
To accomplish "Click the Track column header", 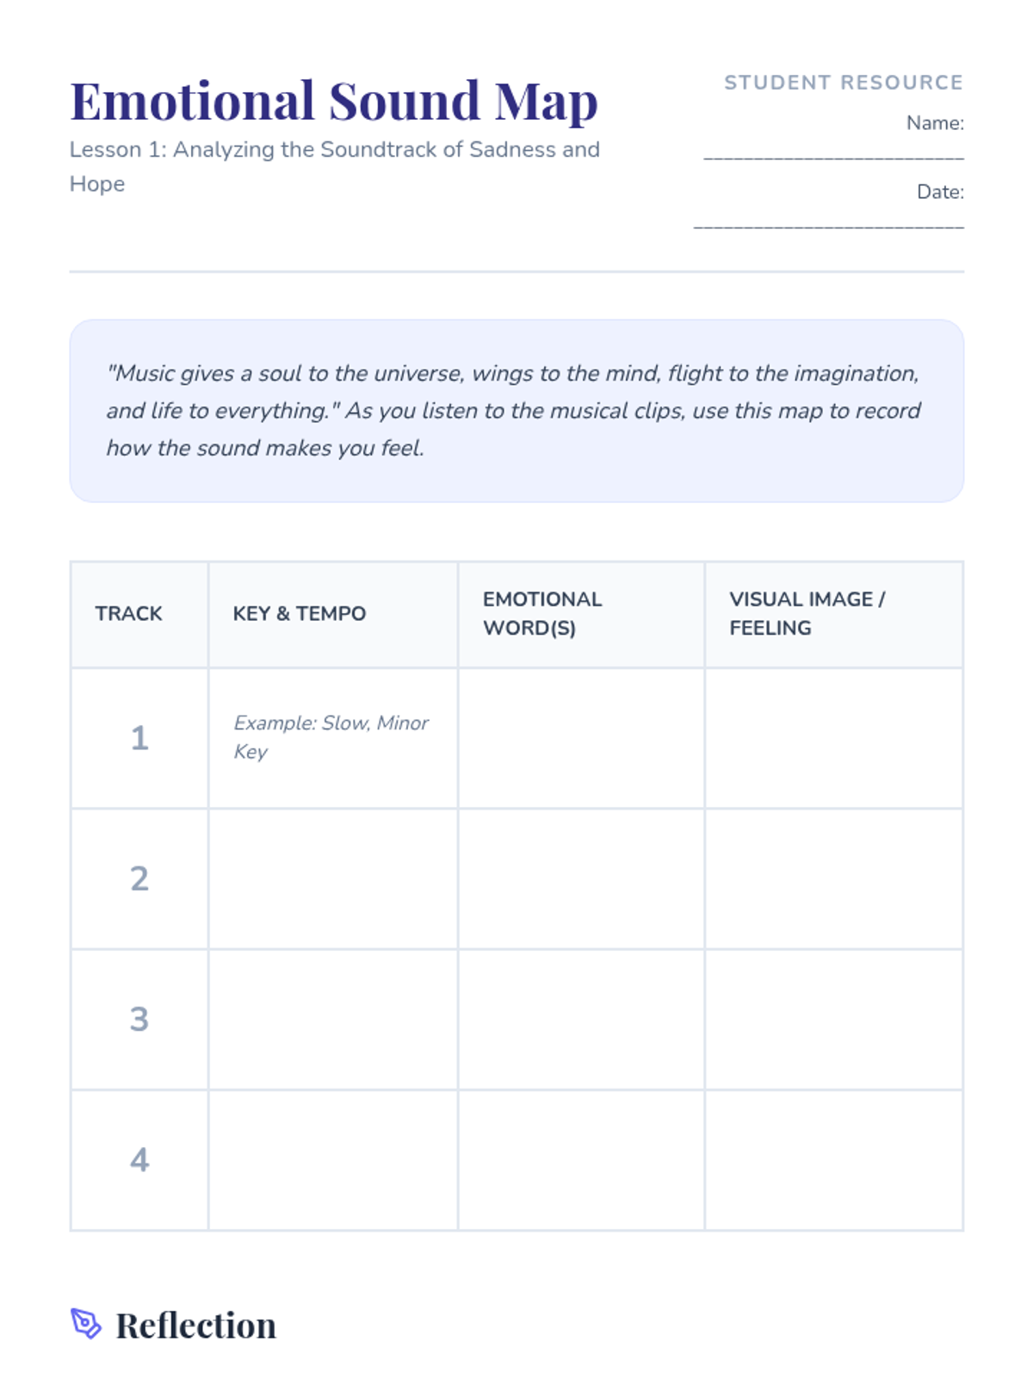I will point(129,613).
